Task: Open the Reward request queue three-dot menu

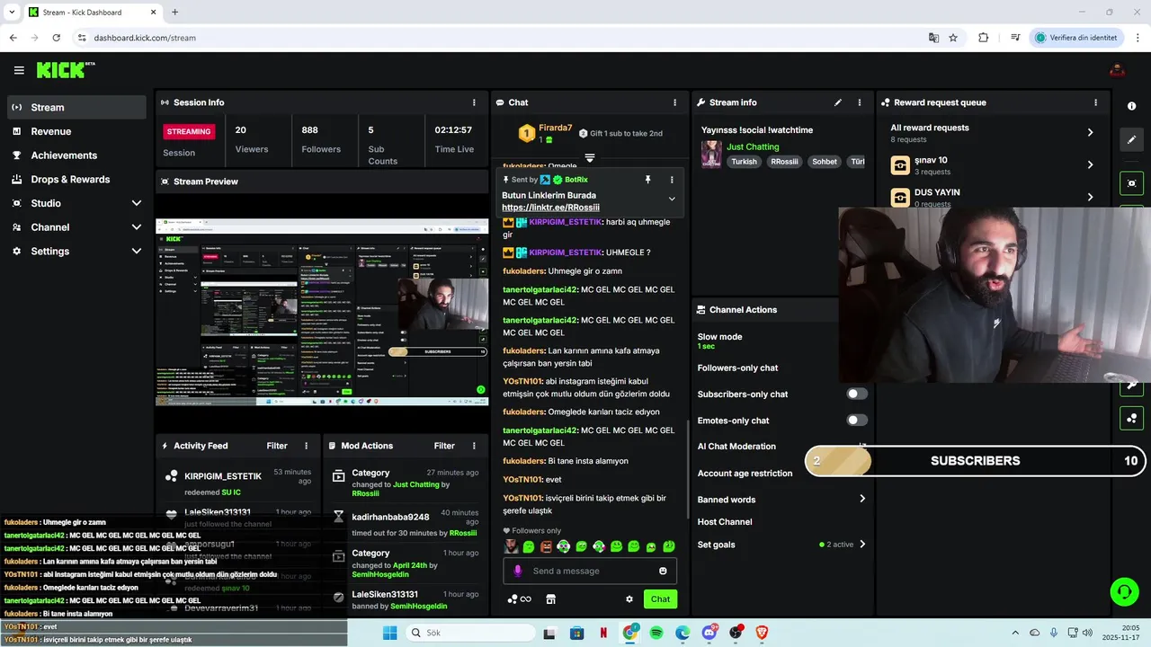Action: coord(1095,102)
